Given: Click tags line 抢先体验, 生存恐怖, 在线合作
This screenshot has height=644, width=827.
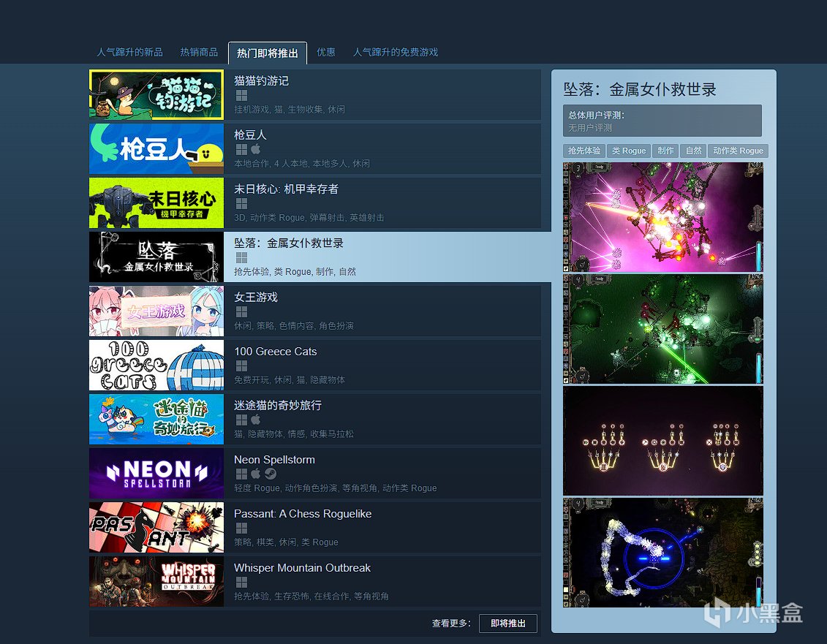Looking at the screenshot, I should click(x=311, y=596).
